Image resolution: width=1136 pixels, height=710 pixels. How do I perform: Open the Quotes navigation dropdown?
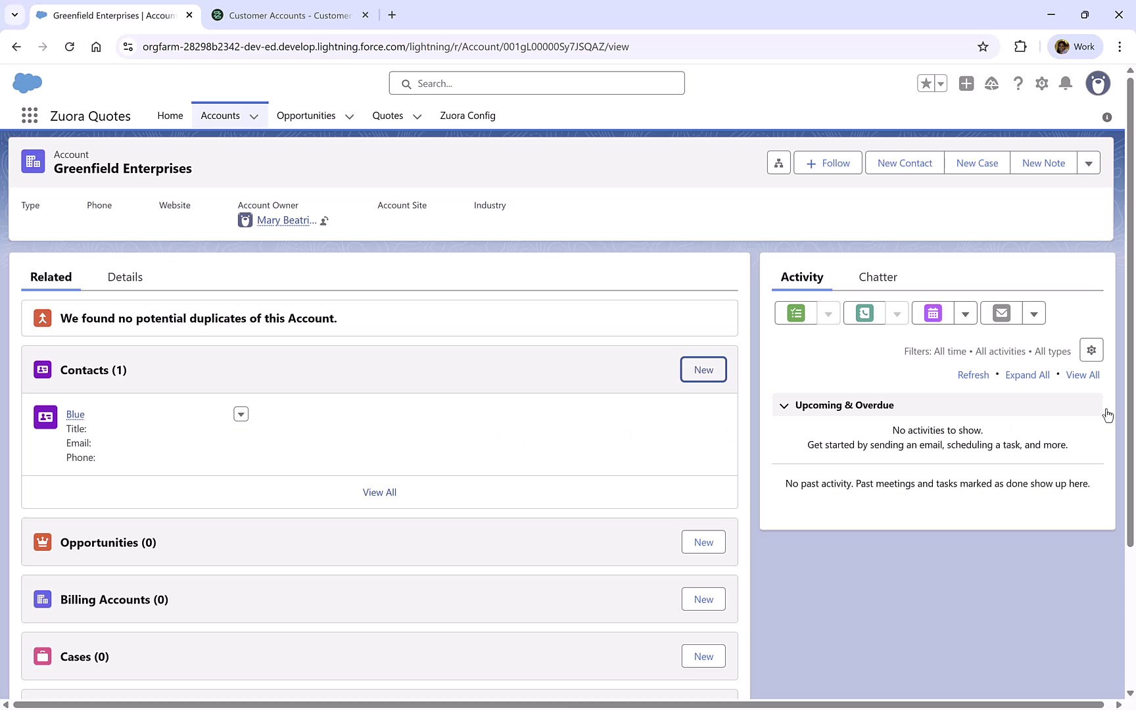[x=417, y=116]
